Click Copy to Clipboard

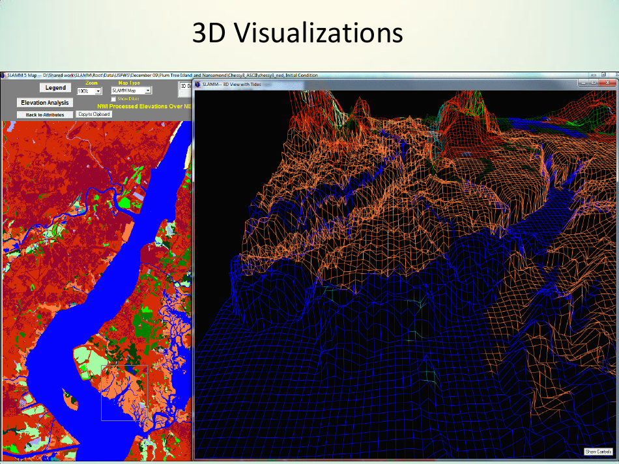tap(94, 114)
